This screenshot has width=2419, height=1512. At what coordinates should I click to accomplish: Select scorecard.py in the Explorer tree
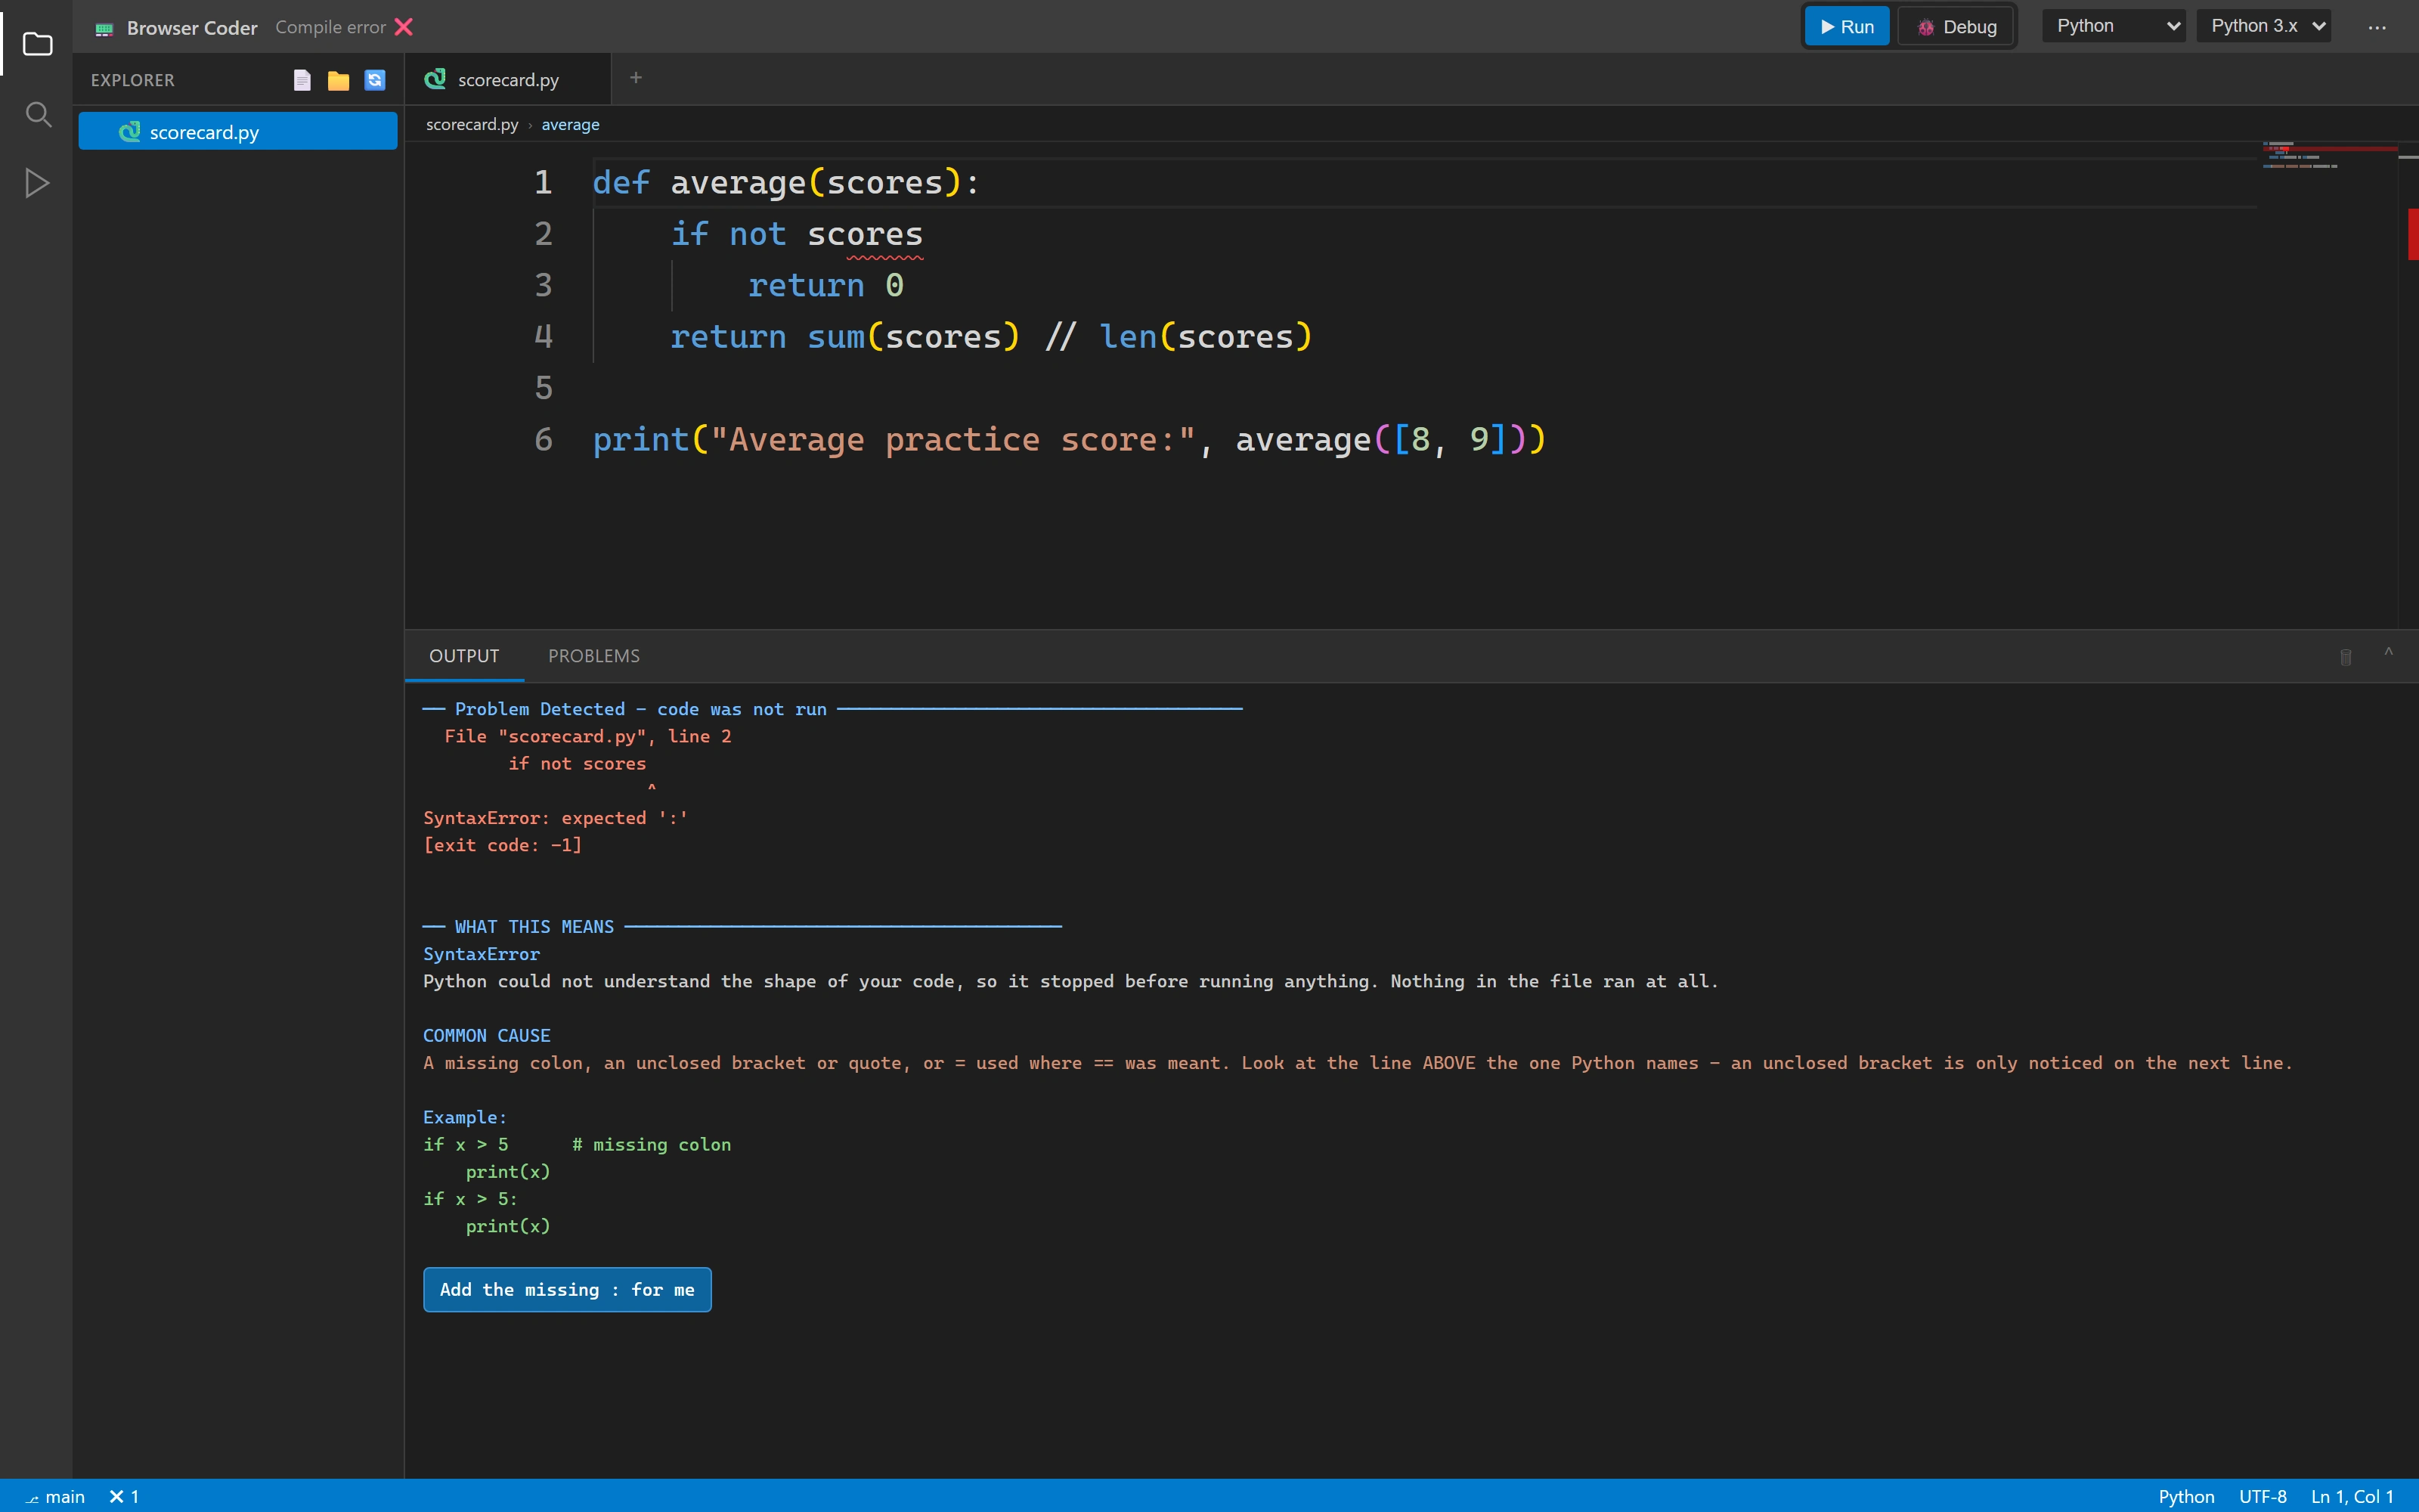(238, 131)
